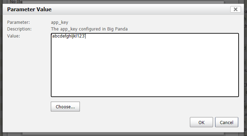The image size is (247, 136).
Task: Click empty space in dialog title bar
Action: pos(140,9)
